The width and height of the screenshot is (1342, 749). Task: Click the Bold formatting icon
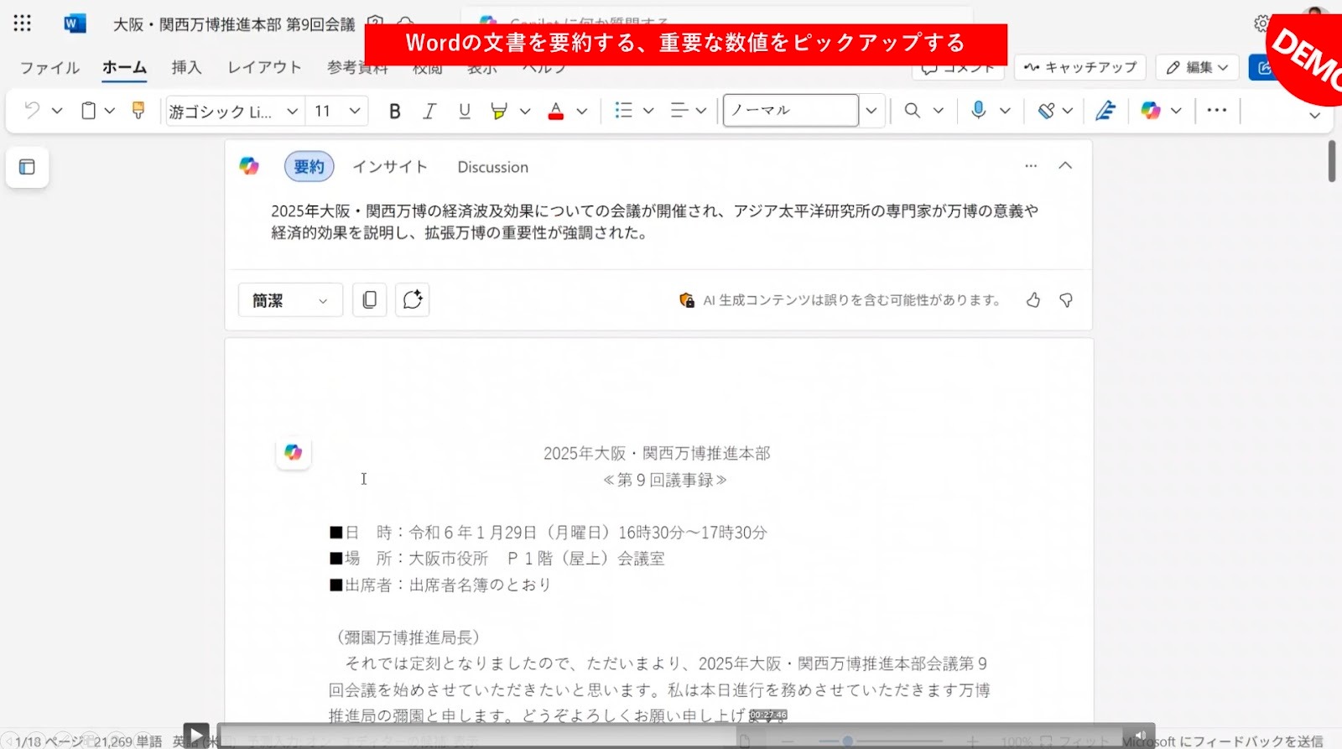pos(394,111)
